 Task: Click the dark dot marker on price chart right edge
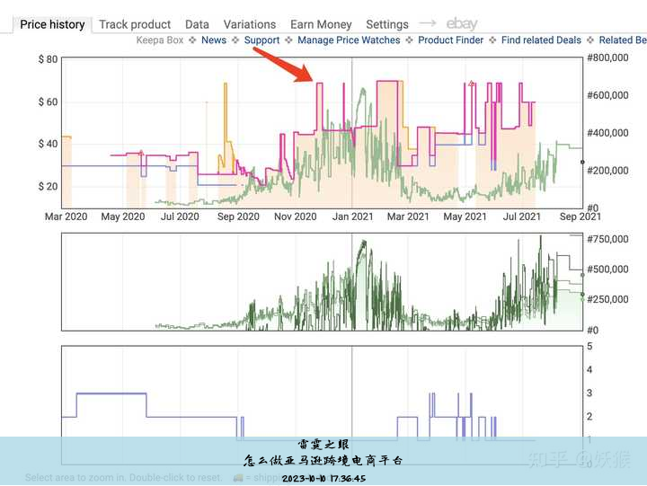[x=582, y=162]
